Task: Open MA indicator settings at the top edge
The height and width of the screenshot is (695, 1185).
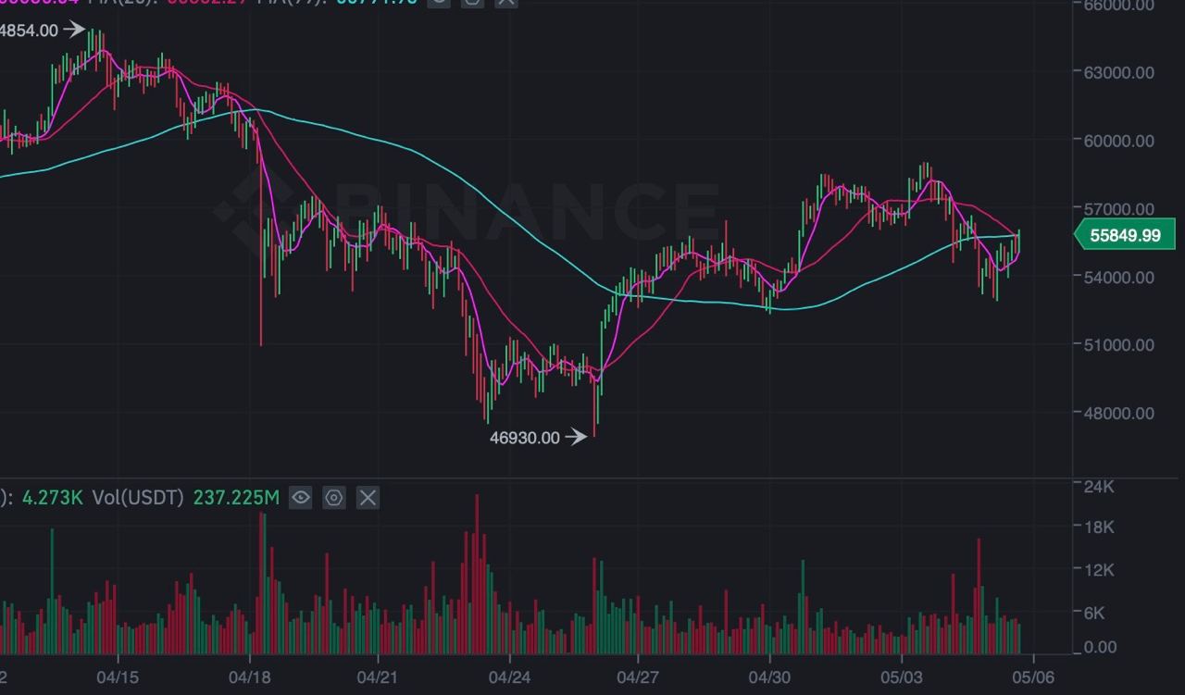Action: (472, 3)
